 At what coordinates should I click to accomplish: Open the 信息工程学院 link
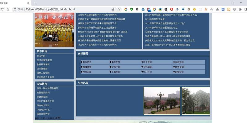point(43,73)
